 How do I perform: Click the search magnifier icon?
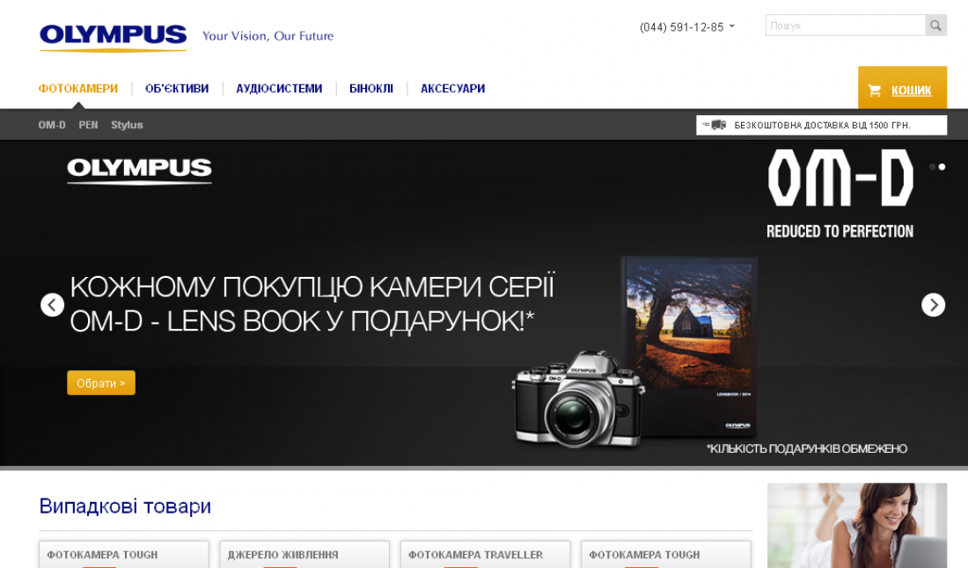pyautogui.click(x=935, y=25)
